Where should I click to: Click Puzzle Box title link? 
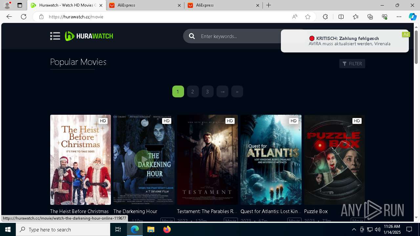click(316, 211)
